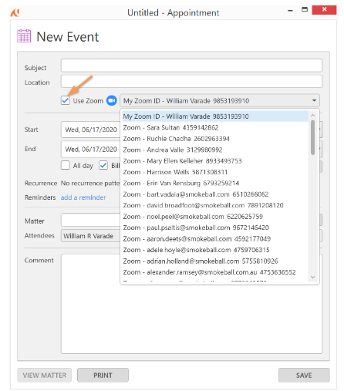Viewport: 344px width, 391px height.
Task: Pick aaron.deets@smokeball.com Zoom entry
Action: (215, 239)
